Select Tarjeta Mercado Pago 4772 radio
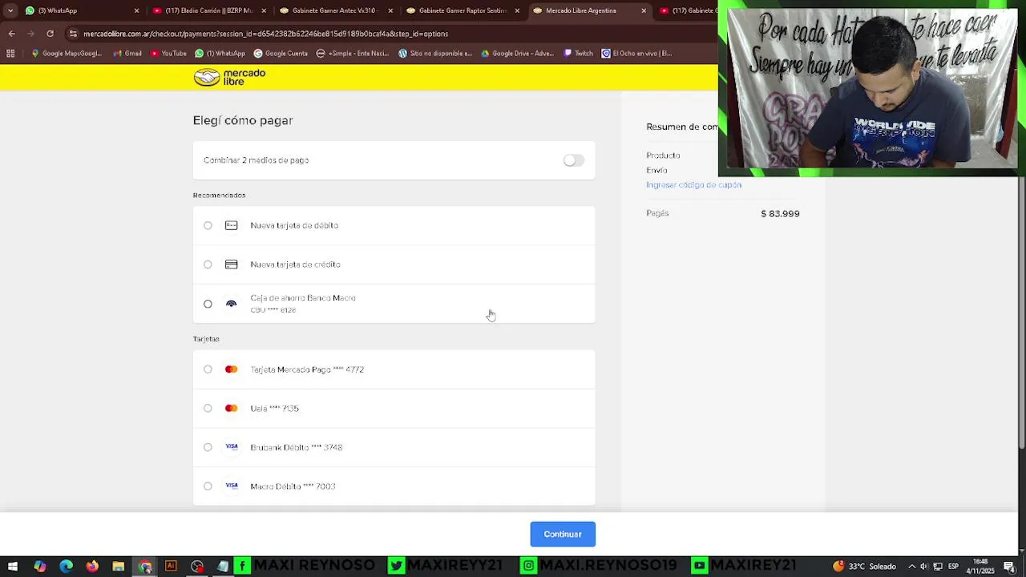The width and height of the screenshot is (1026, 577). pyautogui.click(x=208, y=369)
